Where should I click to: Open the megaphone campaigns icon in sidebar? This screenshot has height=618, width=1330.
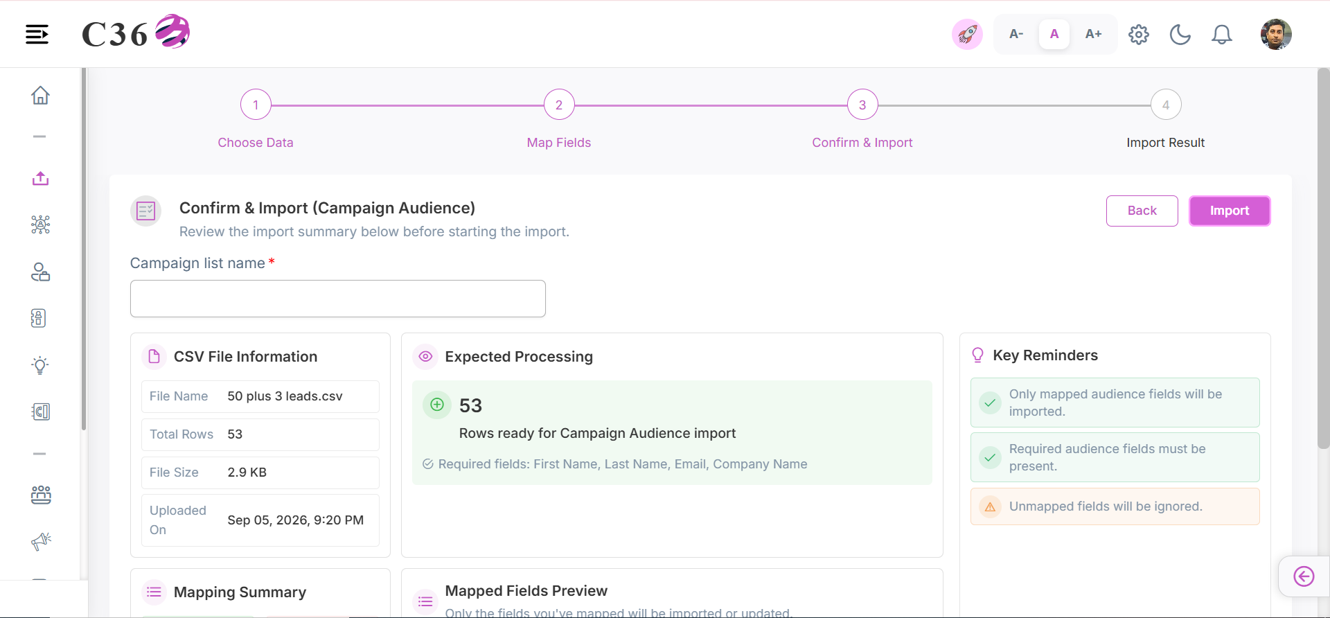(x=40, y=541)
